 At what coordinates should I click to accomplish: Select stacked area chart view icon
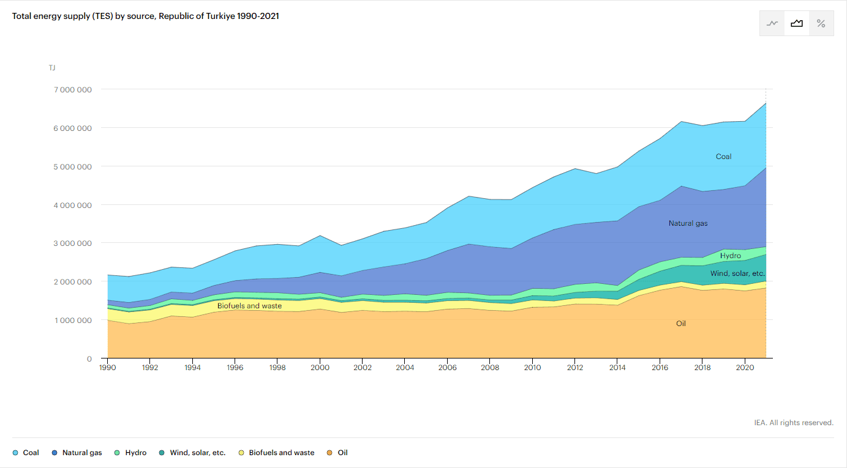coord(797,23)
